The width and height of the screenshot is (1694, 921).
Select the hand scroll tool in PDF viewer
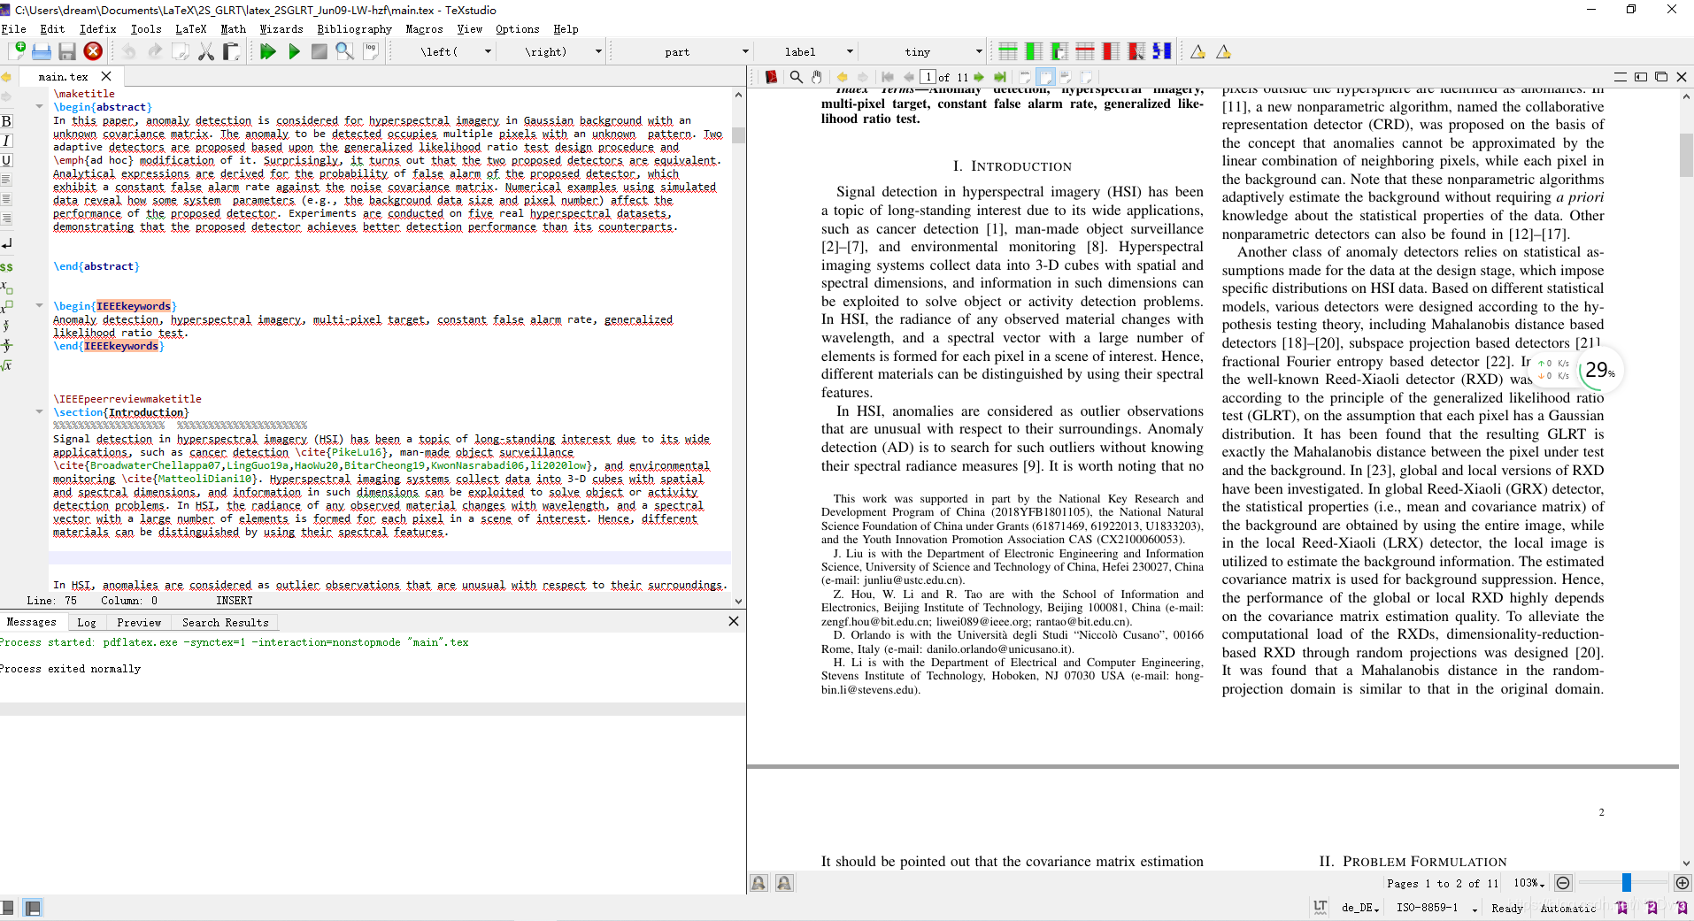pyautogui.click(x=817, y=77)
